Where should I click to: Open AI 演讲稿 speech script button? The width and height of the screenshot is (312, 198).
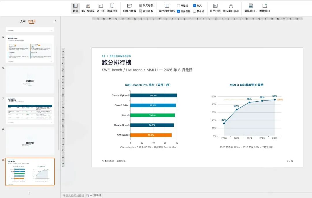tap(94, 195)
